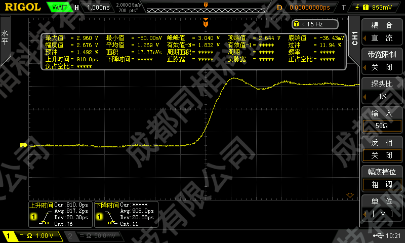
Task: Select the channel 2 tab showing 50.0mV
Action: pos(94,236)
